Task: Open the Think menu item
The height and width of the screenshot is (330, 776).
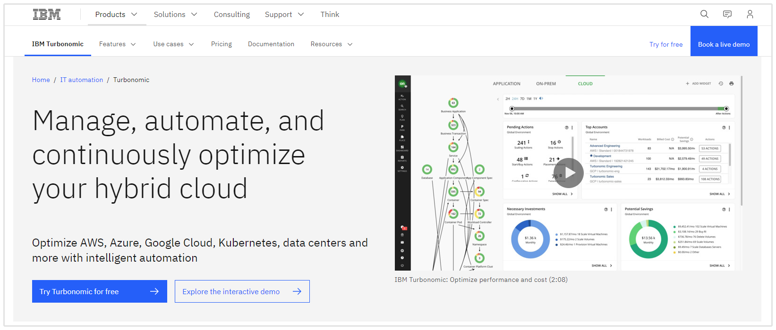Action: point(330,15)
